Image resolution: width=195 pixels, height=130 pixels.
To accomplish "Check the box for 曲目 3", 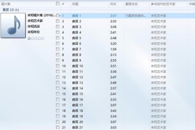I will (x=58, y=27).
